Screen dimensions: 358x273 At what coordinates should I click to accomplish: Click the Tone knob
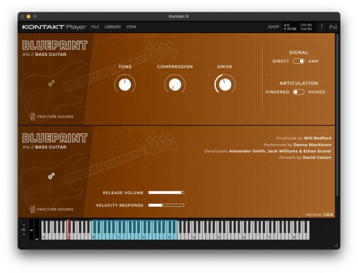point(125,84)
